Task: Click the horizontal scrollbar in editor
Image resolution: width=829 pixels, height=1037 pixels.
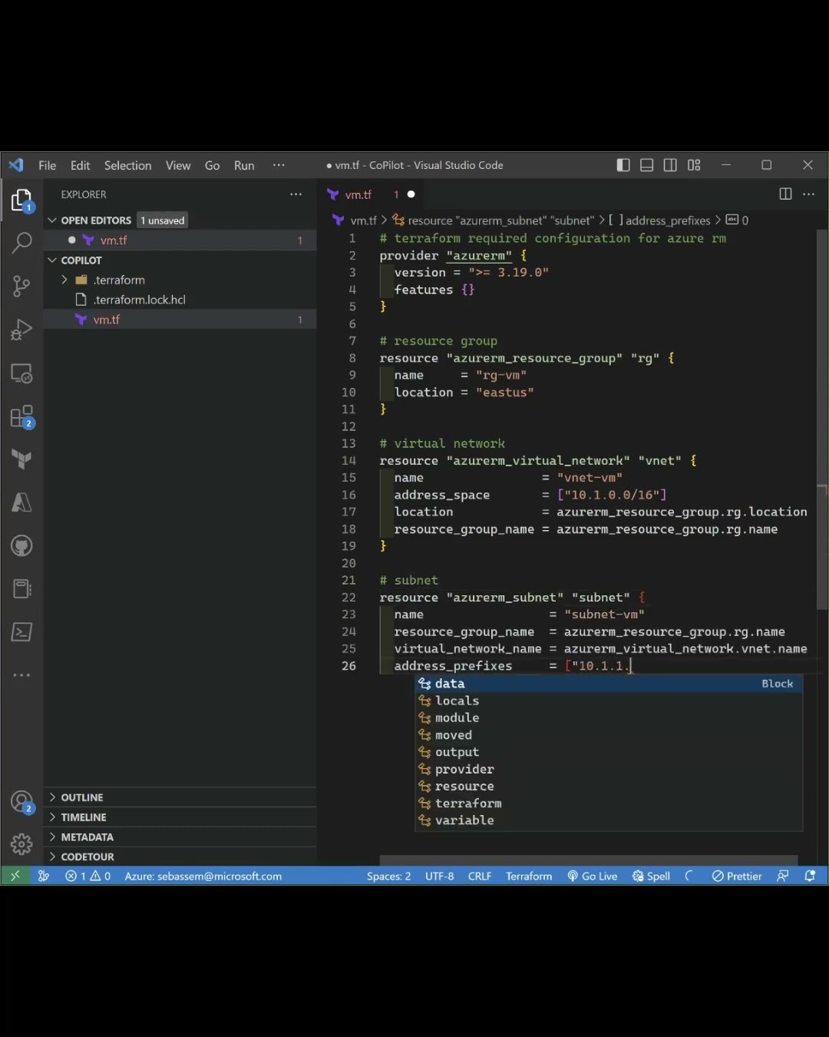Action: click(x=588, y=860)
